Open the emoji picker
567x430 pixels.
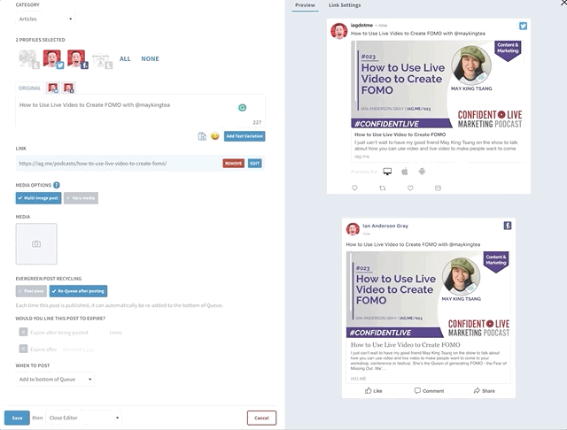[215, 136]
